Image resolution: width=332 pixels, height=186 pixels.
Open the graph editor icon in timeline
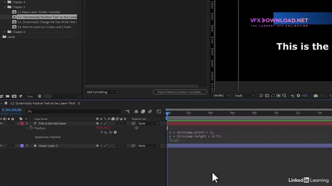point(159,112)
